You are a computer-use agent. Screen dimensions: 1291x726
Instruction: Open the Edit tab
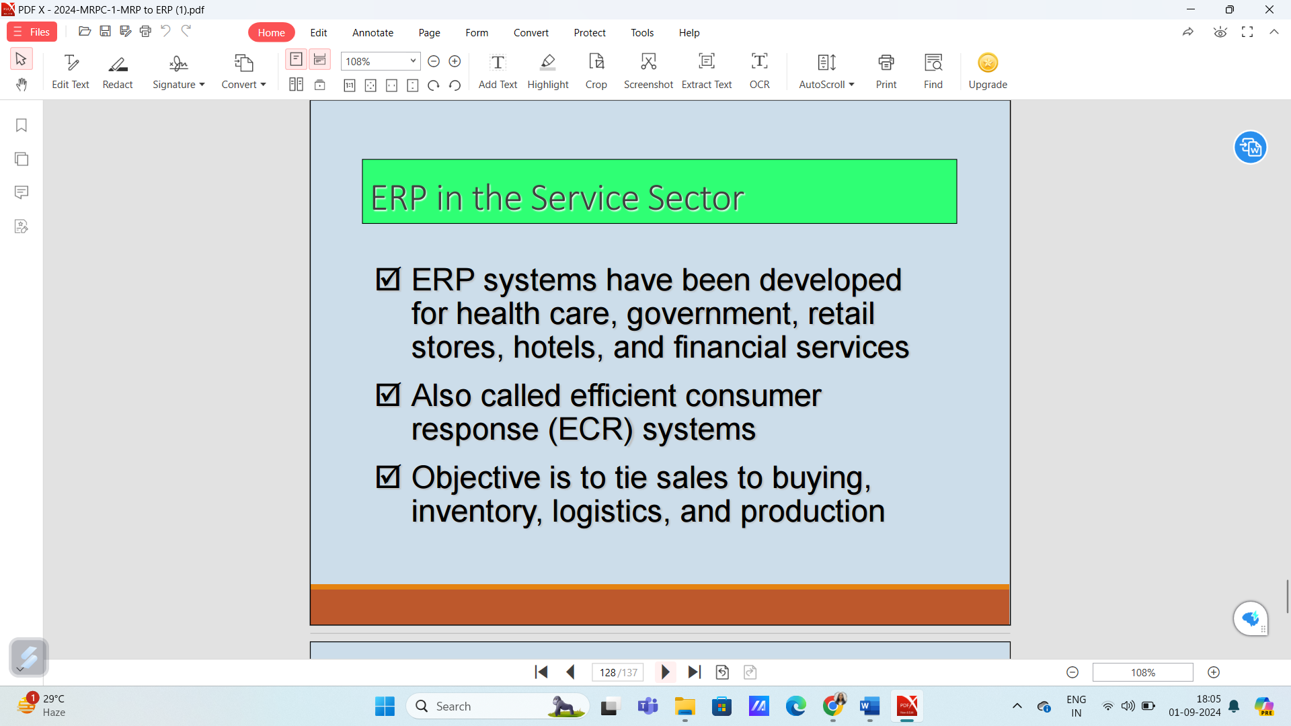click(x=319, y=32)
